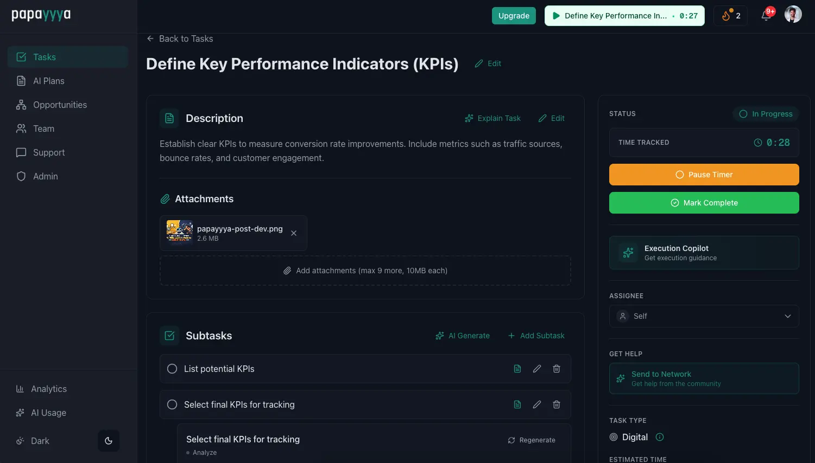The width and height of the screenshot is (815, 463).
Task: Open the flame streak counter icon
Action: pos(726,16)
